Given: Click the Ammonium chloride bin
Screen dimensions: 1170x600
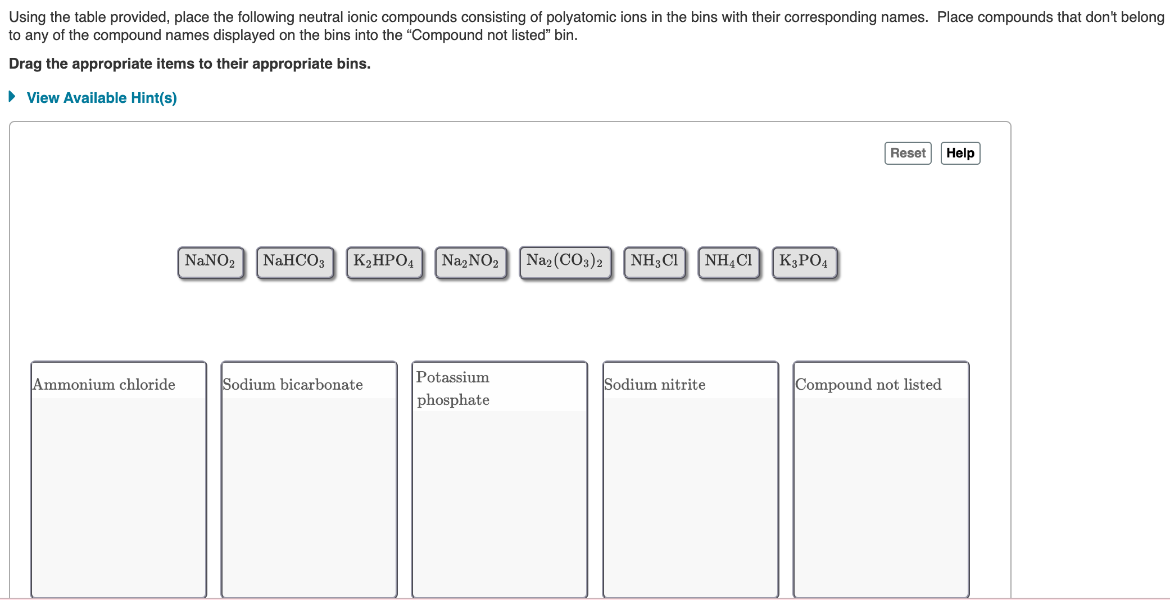Looking at the screenshot, I should click(x=119, y=478).
